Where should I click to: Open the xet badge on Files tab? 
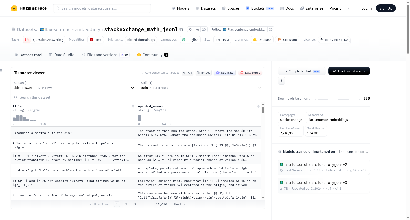click(125, 55)
